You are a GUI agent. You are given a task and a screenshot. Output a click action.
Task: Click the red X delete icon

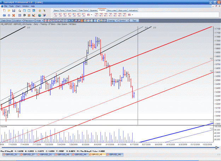(x=13, y=15)
